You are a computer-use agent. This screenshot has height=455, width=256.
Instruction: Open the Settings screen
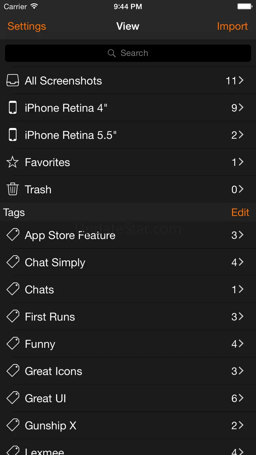(27, 26)
